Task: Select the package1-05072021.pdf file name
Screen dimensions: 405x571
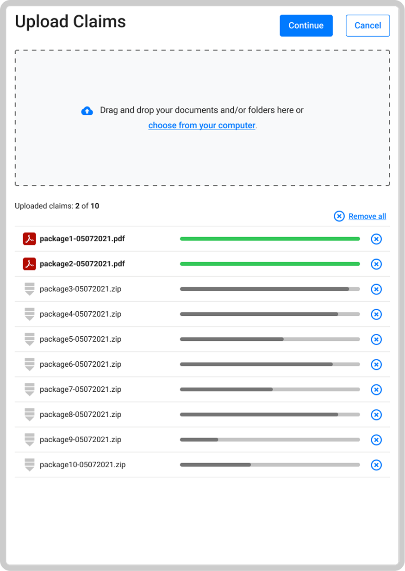Action: 82,239
